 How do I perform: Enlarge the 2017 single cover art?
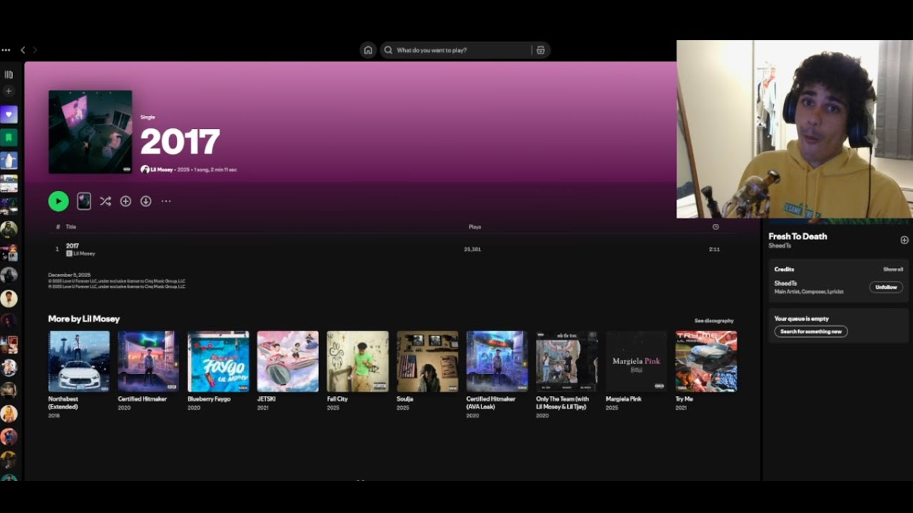(x=90, y=132)
